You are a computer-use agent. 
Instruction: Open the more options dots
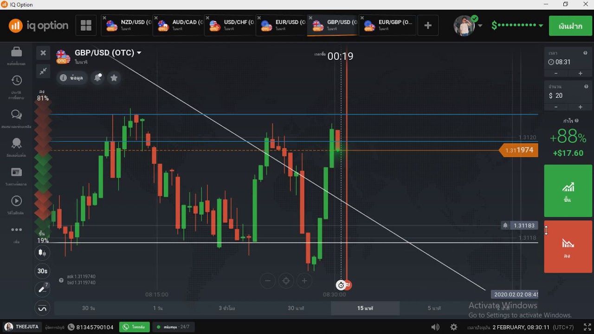(16, 230)
